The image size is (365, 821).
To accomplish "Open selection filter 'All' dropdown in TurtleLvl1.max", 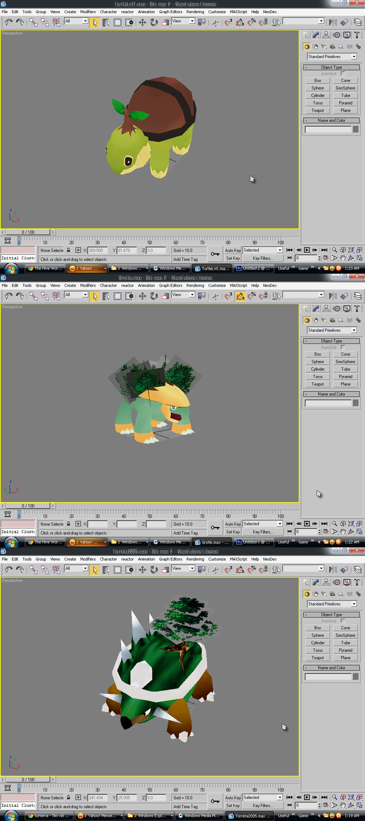I will [76, 21].
